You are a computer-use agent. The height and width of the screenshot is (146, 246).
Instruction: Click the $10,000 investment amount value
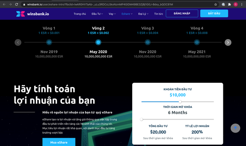(x=178, y=95)
